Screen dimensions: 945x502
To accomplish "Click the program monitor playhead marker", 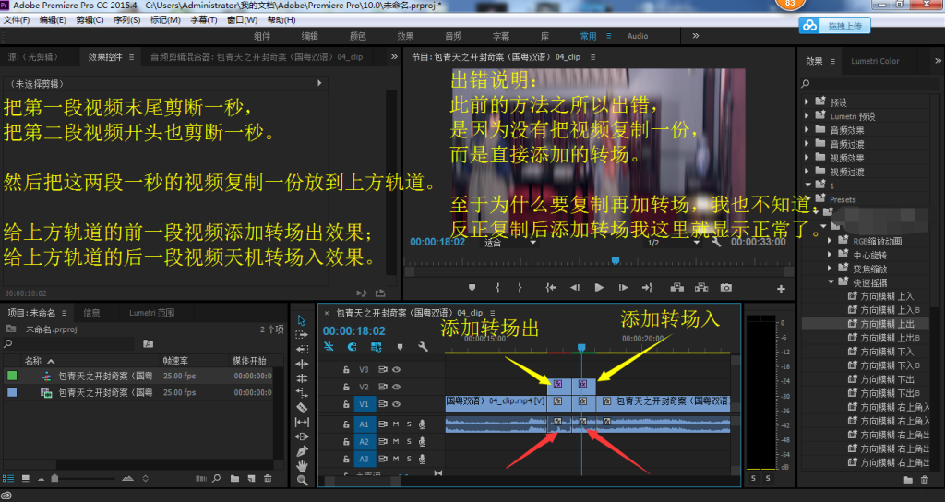I will tap(615, 260).
